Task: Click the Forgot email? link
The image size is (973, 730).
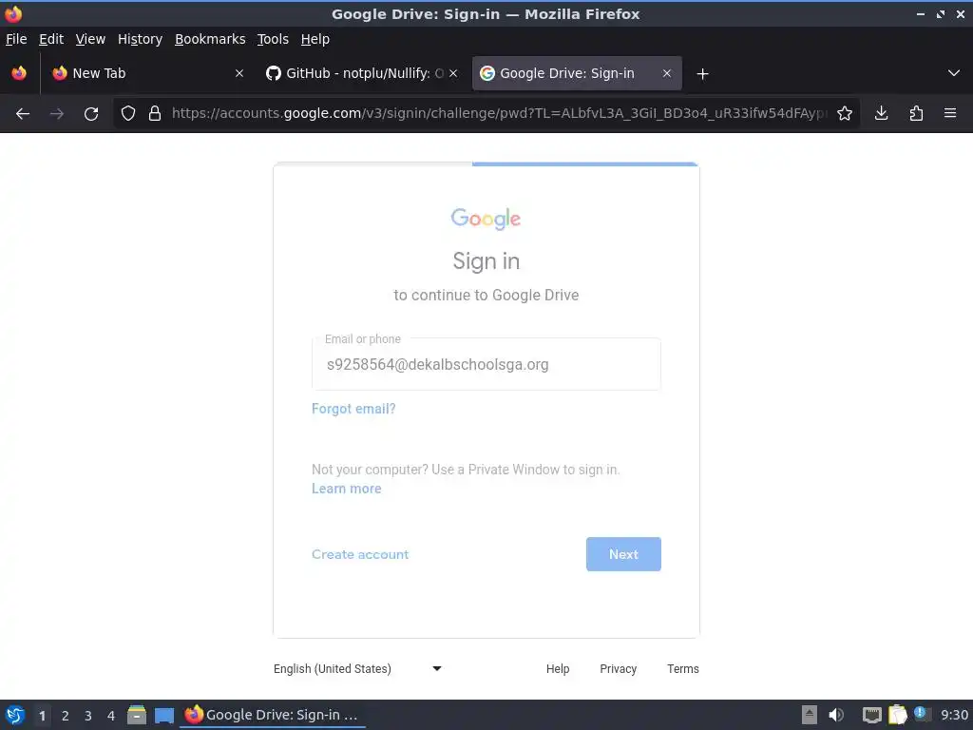Action: [x=353, y=409]
